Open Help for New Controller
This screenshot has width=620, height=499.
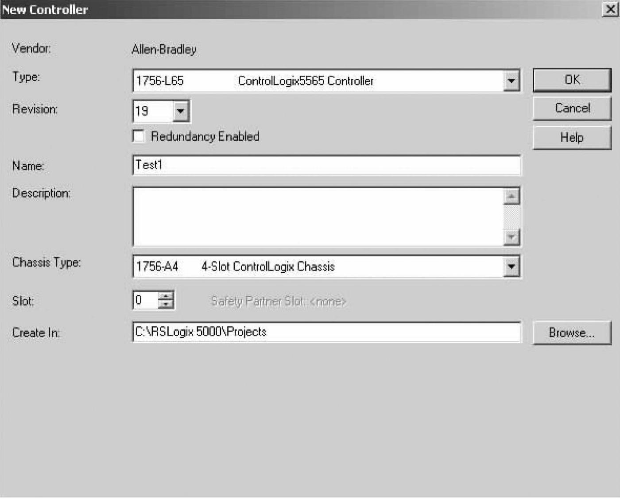coord(572,138)
